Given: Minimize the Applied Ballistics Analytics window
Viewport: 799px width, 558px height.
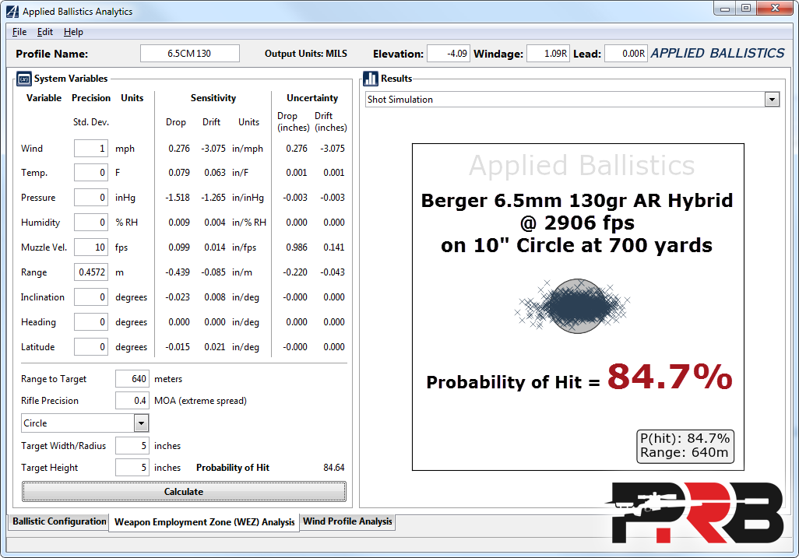Looking at the screenshot, I should point(724,9).
